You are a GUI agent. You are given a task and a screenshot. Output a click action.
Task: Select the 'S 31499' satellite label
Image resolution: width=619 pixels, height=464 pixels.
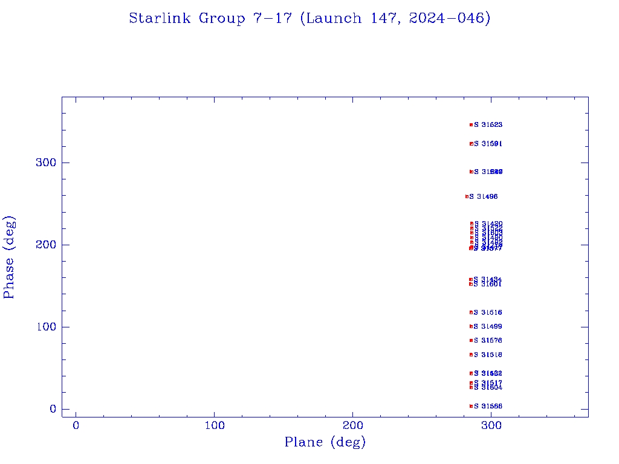pyautogui.click(x=488, y=326)
